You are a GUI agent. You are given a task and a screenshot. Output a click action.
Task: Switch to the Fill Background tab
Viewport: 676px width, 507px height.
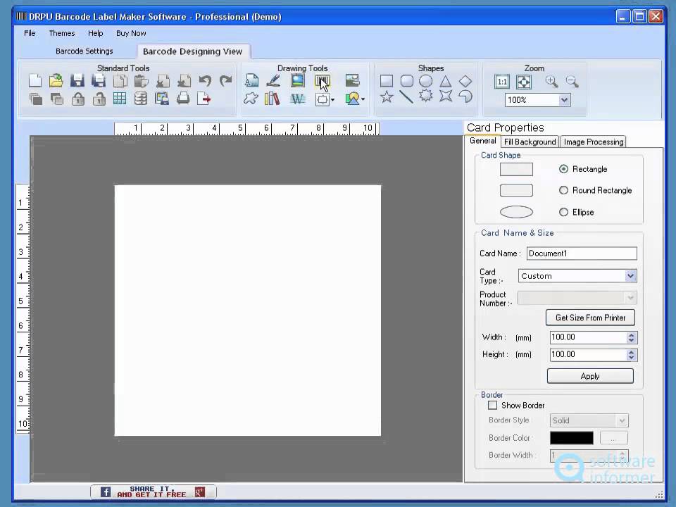(x=530, y=142)
